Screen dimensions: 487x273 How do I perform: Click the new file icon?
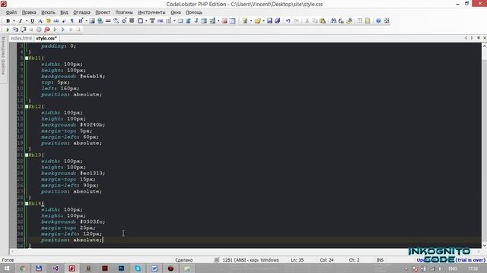pos(245,21)
